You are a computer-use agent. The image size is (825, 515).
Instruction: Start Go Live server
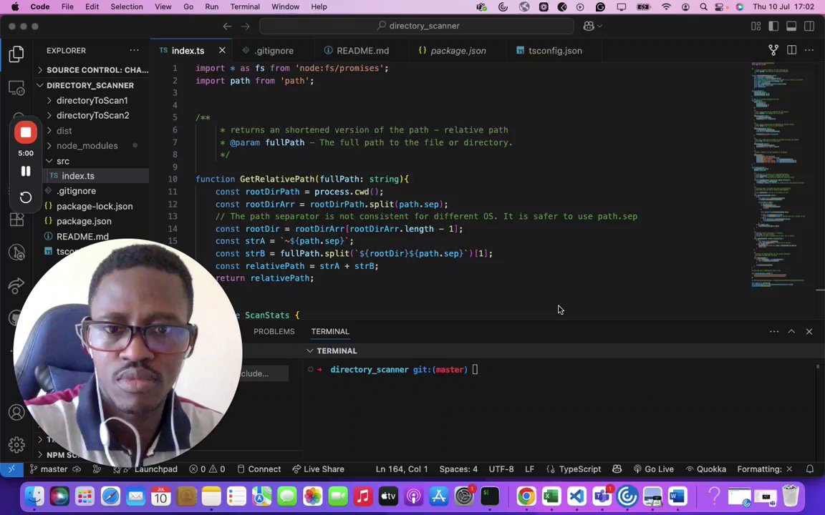pyautogui.click(x=653, y=469)
